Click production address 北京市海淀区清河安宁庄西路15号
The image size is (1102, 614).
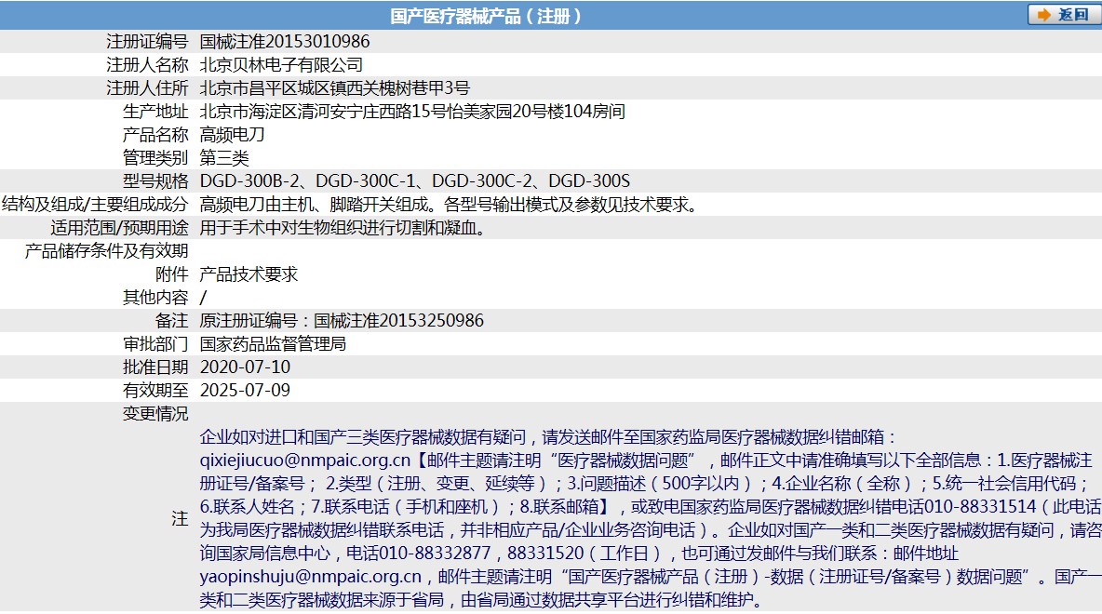(324, 111)
